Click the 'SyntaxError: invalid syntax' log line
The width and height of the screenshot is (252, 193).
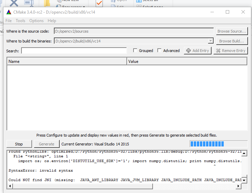tap(41, 170)
